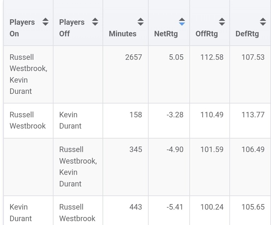
Task: Select the 158 minutes cell
Action: point(135,115)
